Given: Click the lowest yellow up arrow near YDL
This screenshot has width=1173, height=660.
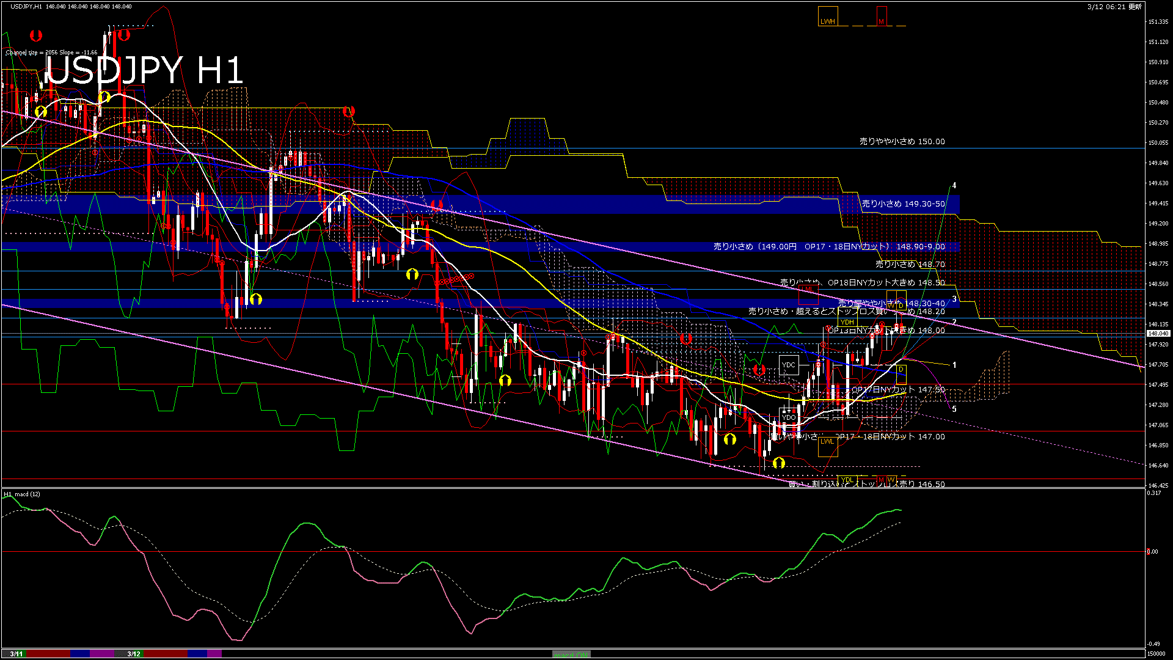Looking at the screenshot, I should tap(778, 463).
